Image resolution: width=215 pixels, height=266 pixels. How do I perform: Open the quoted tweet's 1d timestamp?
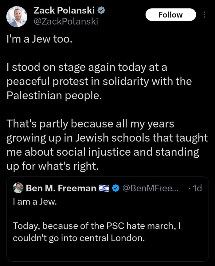coord(195,188)
